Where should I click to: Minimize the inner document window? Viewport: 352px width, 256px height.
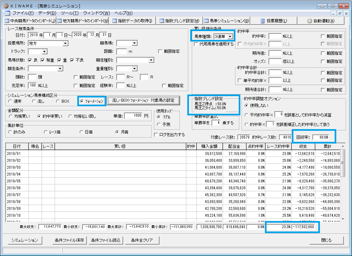pyautogui.click(x=334, y=13)
